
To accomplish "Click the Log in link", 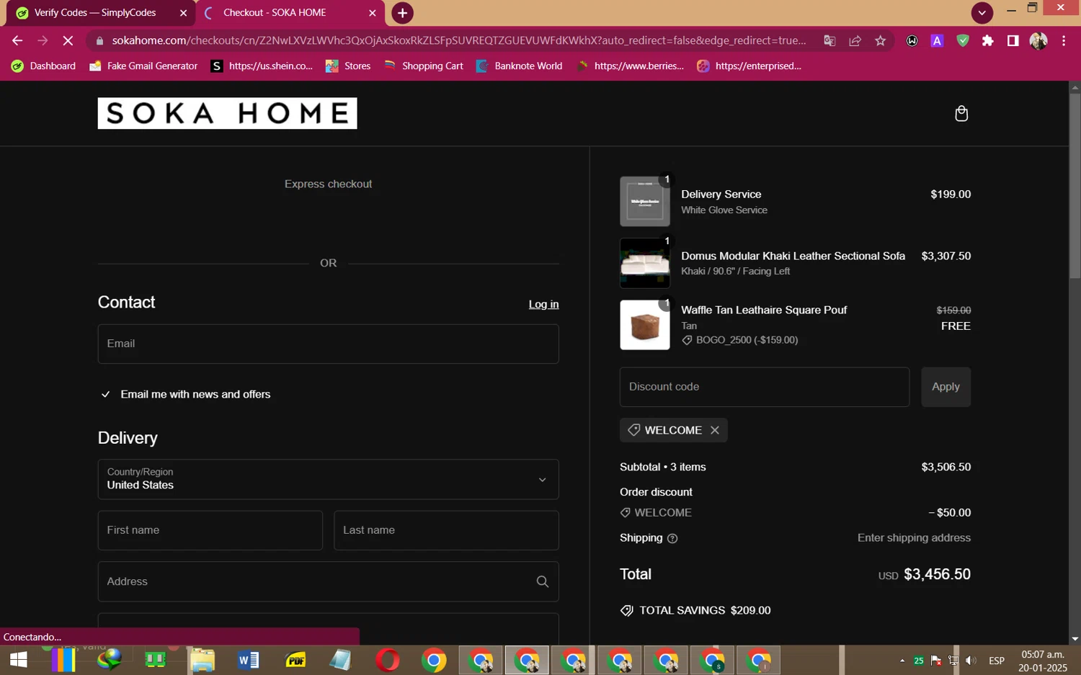I will tap(543, 304).
